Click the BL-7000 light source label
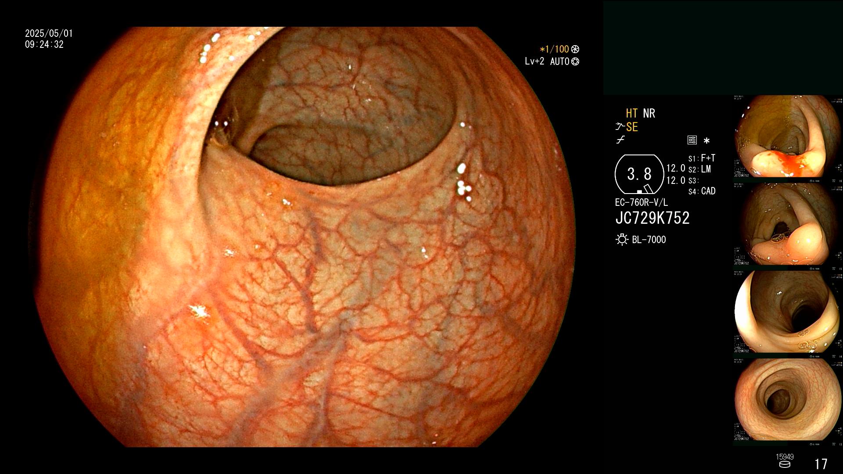 649,240
